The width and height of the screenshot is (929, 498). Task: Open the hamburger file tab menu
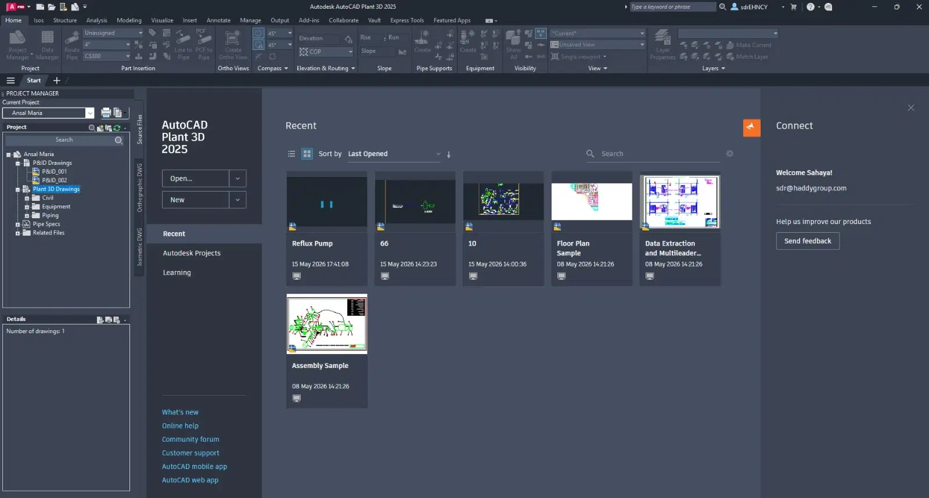pos(10,81)
